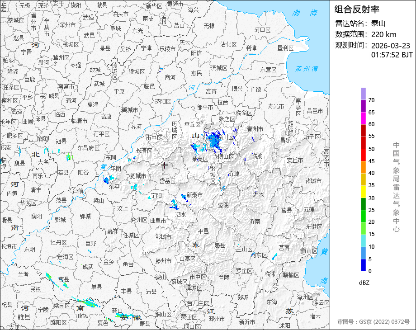This screenshot has width=416, height=330.
Task: Click the blue echo west of 东平
Action: [106, 180]
